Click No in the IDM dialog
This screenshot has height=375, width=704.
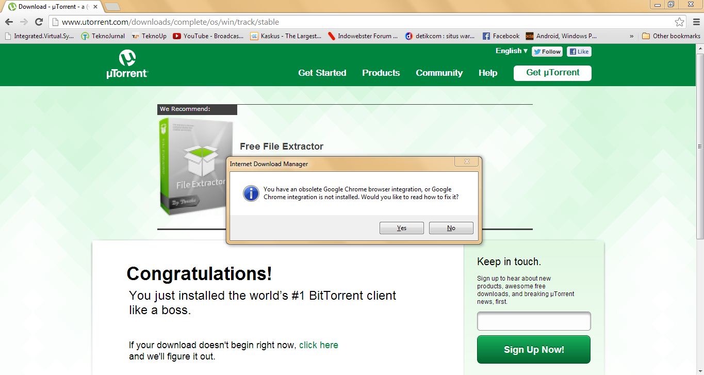pos(451,228)
